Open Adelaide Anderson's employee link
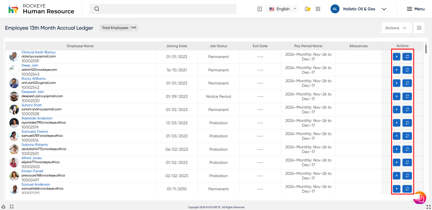The height and width of the screenshot is (210, 432). pyautogui.click(x=37, y=118)
